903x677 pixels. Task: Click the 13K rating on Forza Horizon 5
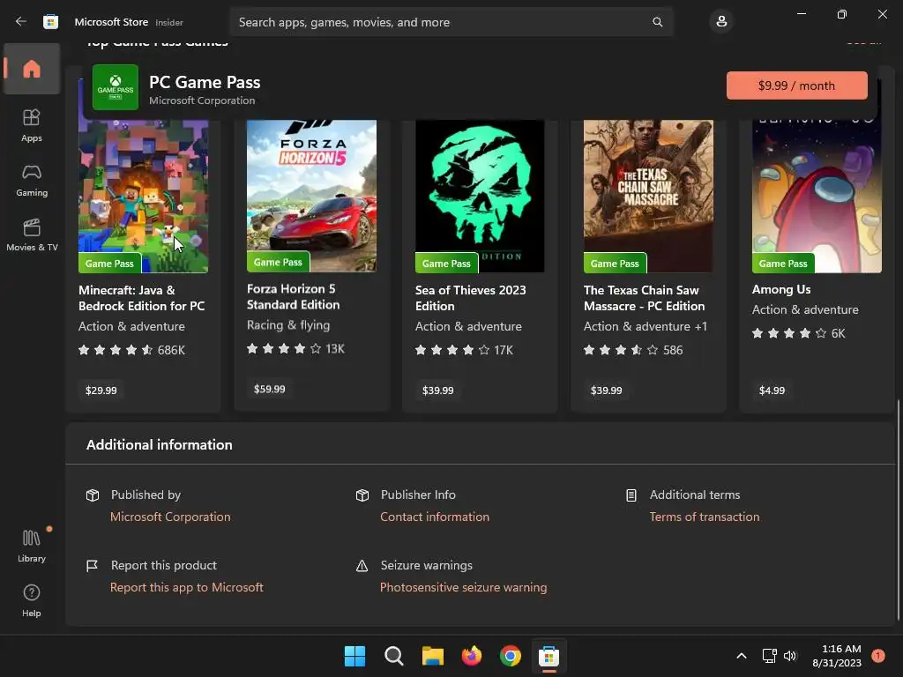(295, 349)
